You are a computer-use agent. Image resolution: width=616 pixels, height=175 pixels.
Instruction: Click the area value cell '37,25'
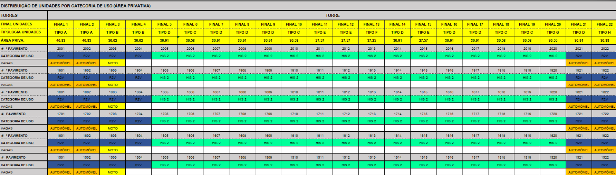(x=372, y=41)
